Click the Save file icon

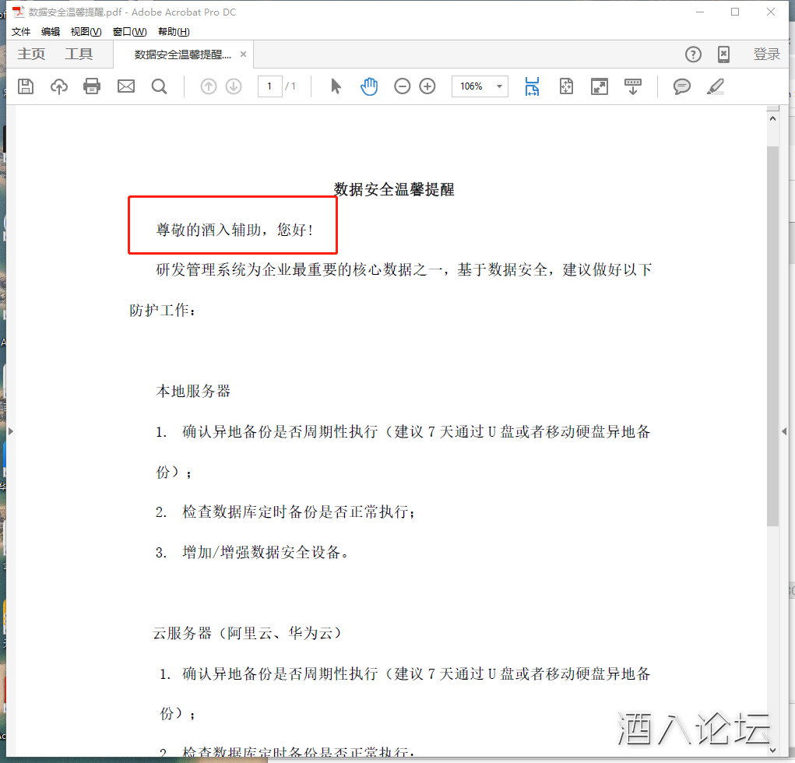click(26, 86)
